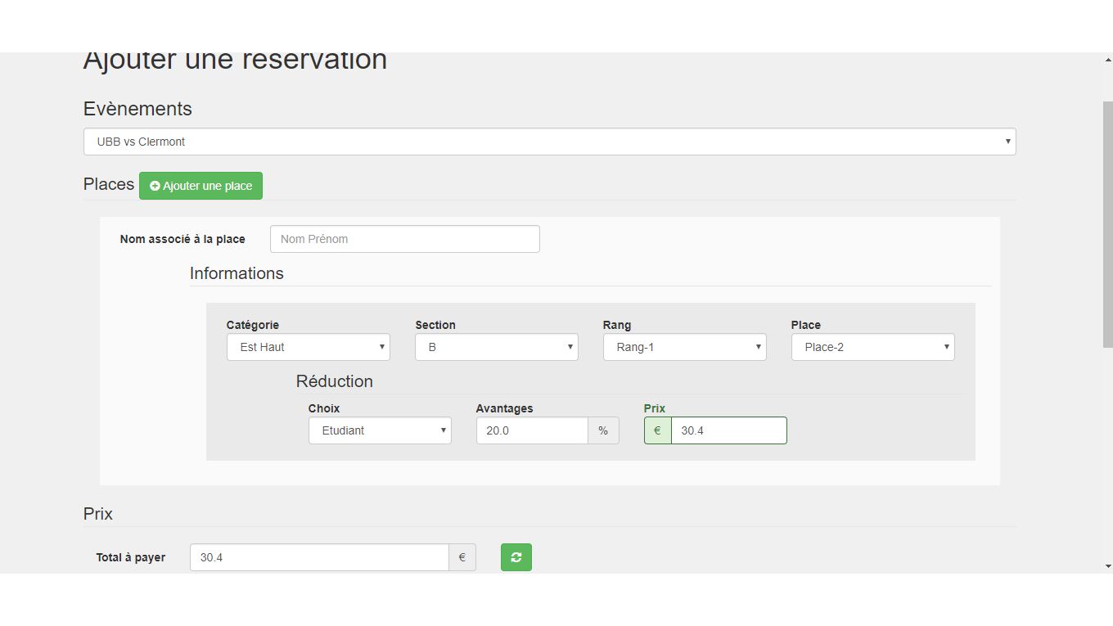The image size is (1113, 626).
Task: Click the Avantages field containing 20.0
Action: pos(532,430)
